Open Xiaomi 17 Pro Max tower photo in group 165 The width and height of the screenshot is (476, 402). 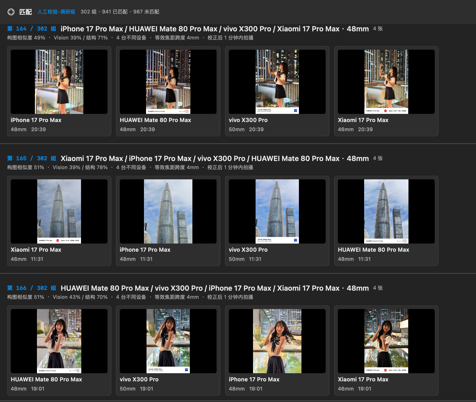[x=59, y=211]
